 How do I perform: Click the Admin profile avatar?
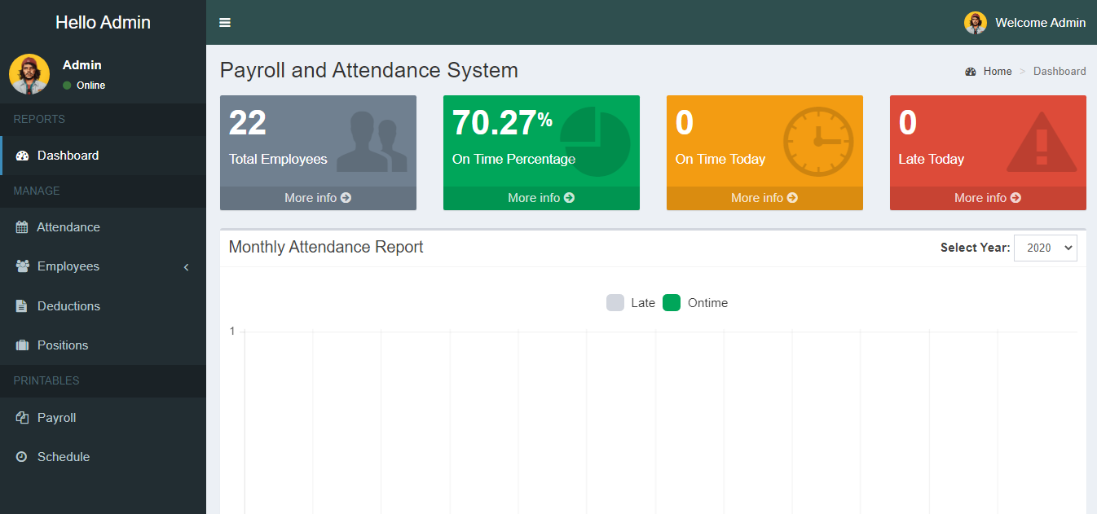tap(29, 73)
